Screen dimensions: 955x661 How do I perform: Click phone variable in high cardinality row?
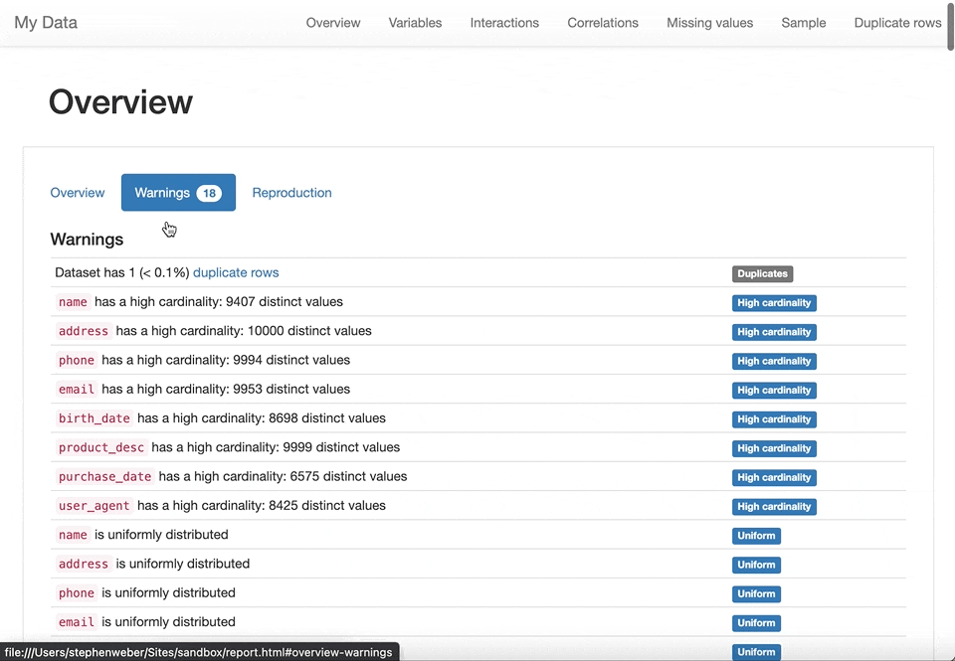(77, 361)
